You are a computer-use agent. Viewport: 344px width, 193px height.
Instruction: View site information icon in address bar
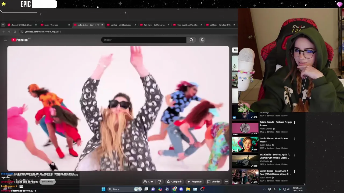pyautogui.click(x=22, y=32)
